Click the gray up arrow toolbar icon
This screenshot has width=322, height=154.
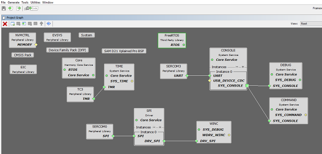tap(41, 24)
